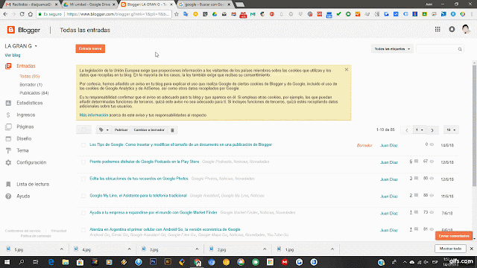The height and width of the screenshot is (268, 477).
Task: Open the Ver blog link
Action: 13,55
